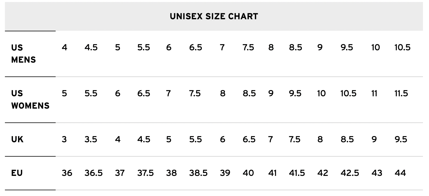Select EU size 36
Image resolution: width=429 pixels, height=196 pixels.
coord(67,173)
